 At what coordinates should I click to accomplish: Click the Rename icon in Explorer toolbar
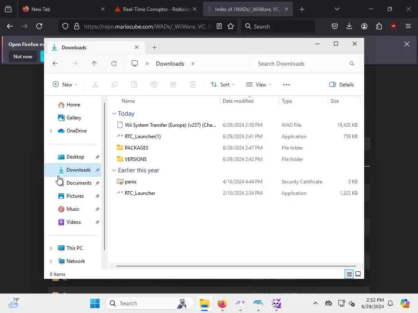(x=154, y=85)
